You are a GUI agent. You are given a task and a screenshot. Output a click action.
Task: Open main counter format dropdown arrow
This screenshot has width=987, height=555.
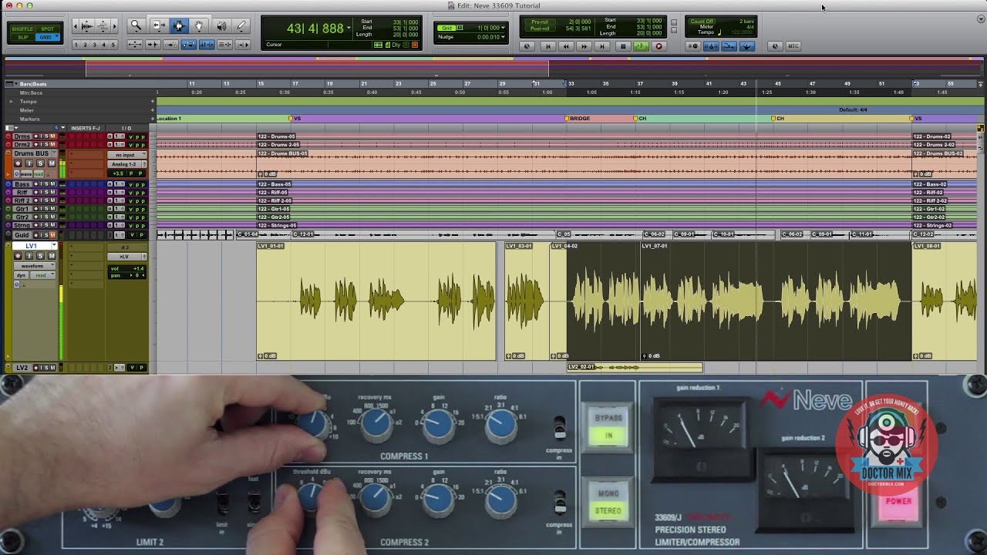(349, 28)
